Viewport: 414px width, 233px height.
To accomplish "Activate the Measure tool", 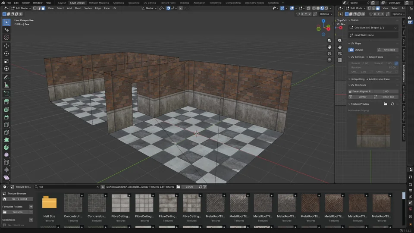I will [6, 85].
